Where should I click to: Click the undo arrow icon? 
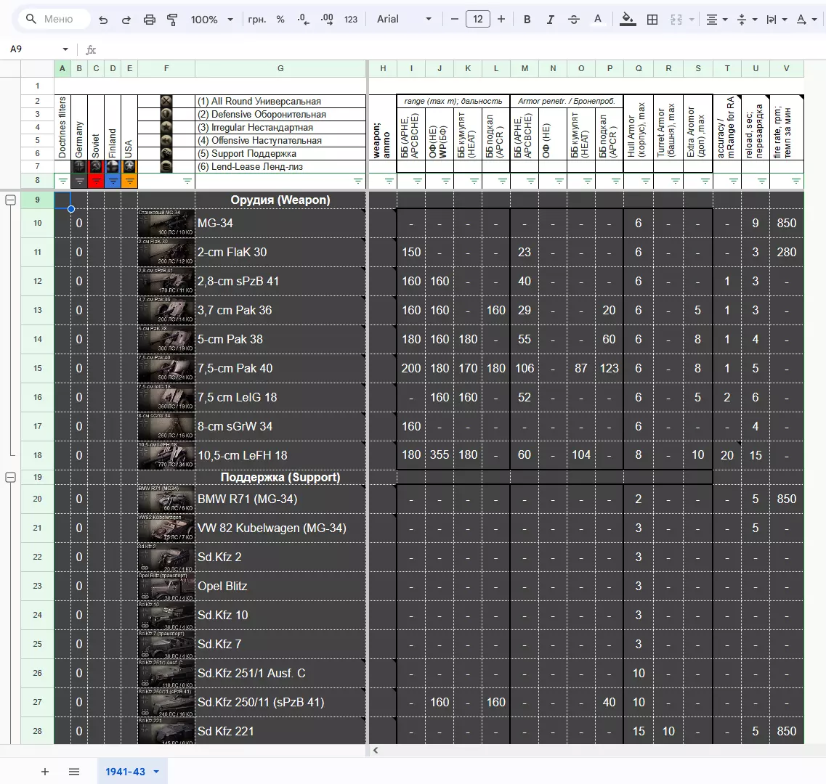(x=103, y=20)
